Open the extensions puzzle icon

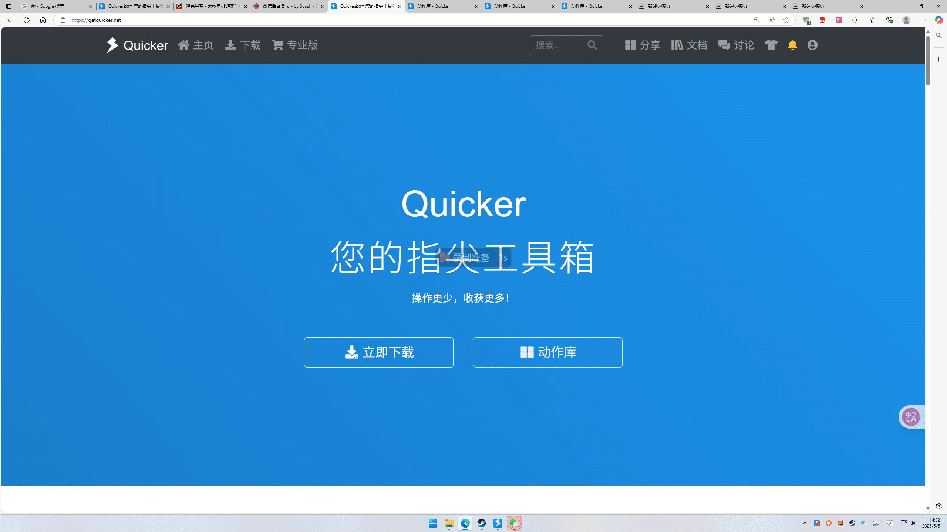pyautogui.click(x=855, y=20)
